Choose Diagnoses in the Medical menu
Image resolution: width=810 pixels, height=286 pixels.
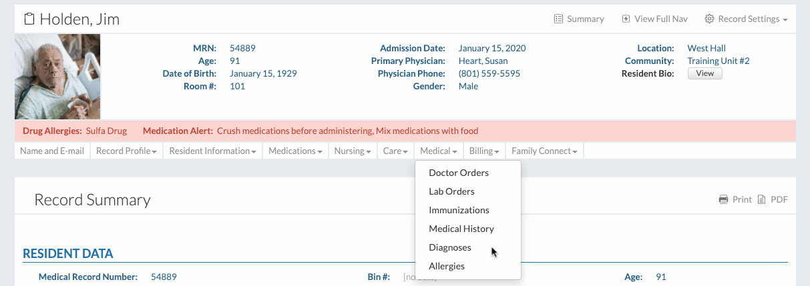(450, 247)
